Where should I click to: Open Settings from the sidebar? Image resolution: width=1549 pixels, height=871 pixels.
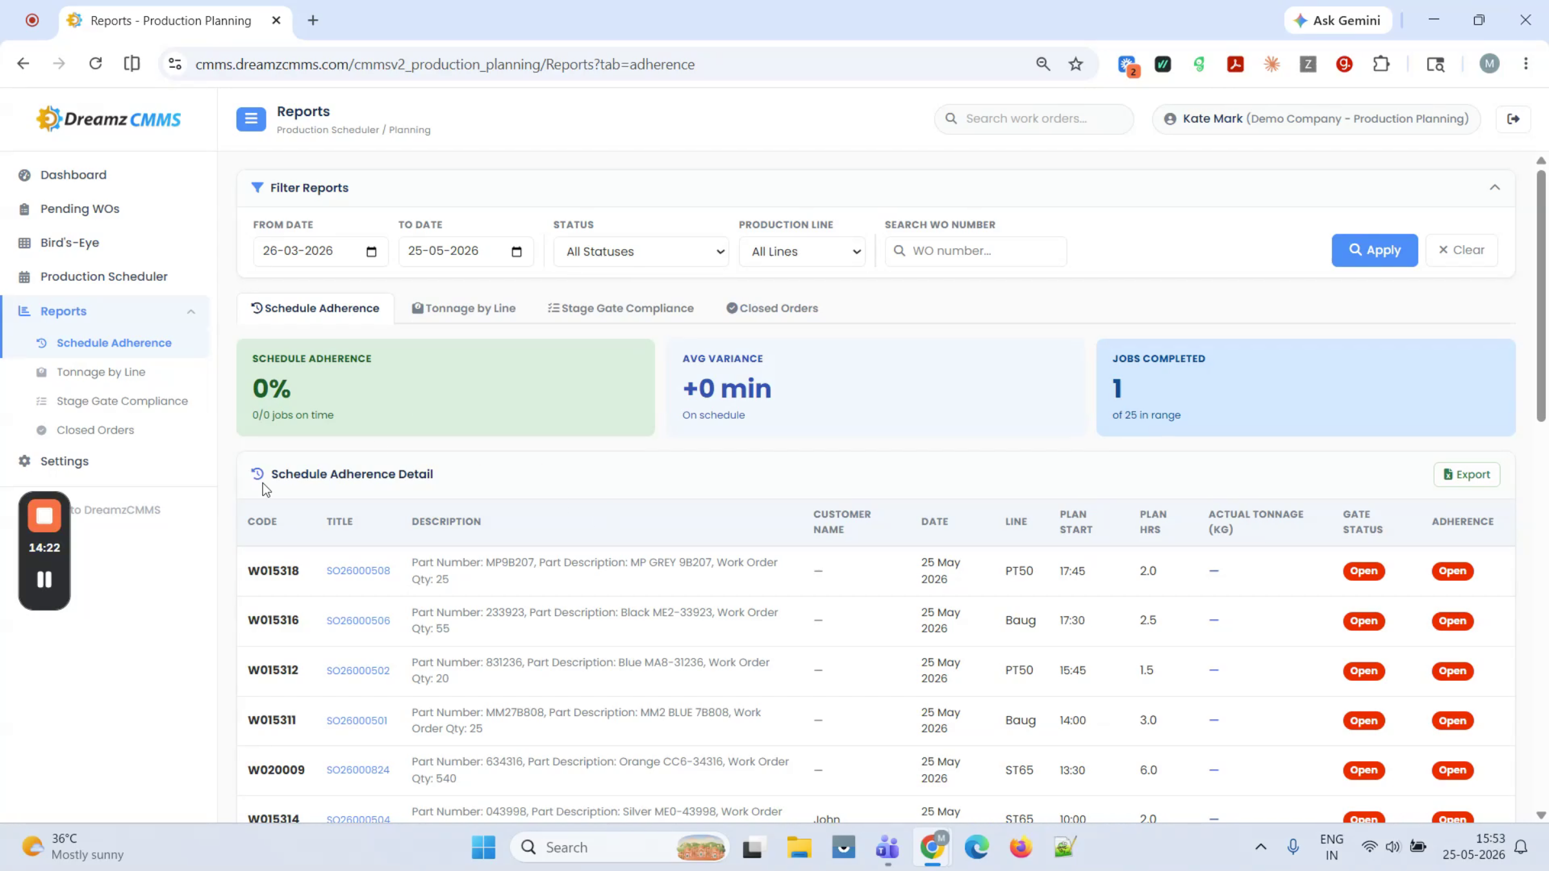(64, 461)
